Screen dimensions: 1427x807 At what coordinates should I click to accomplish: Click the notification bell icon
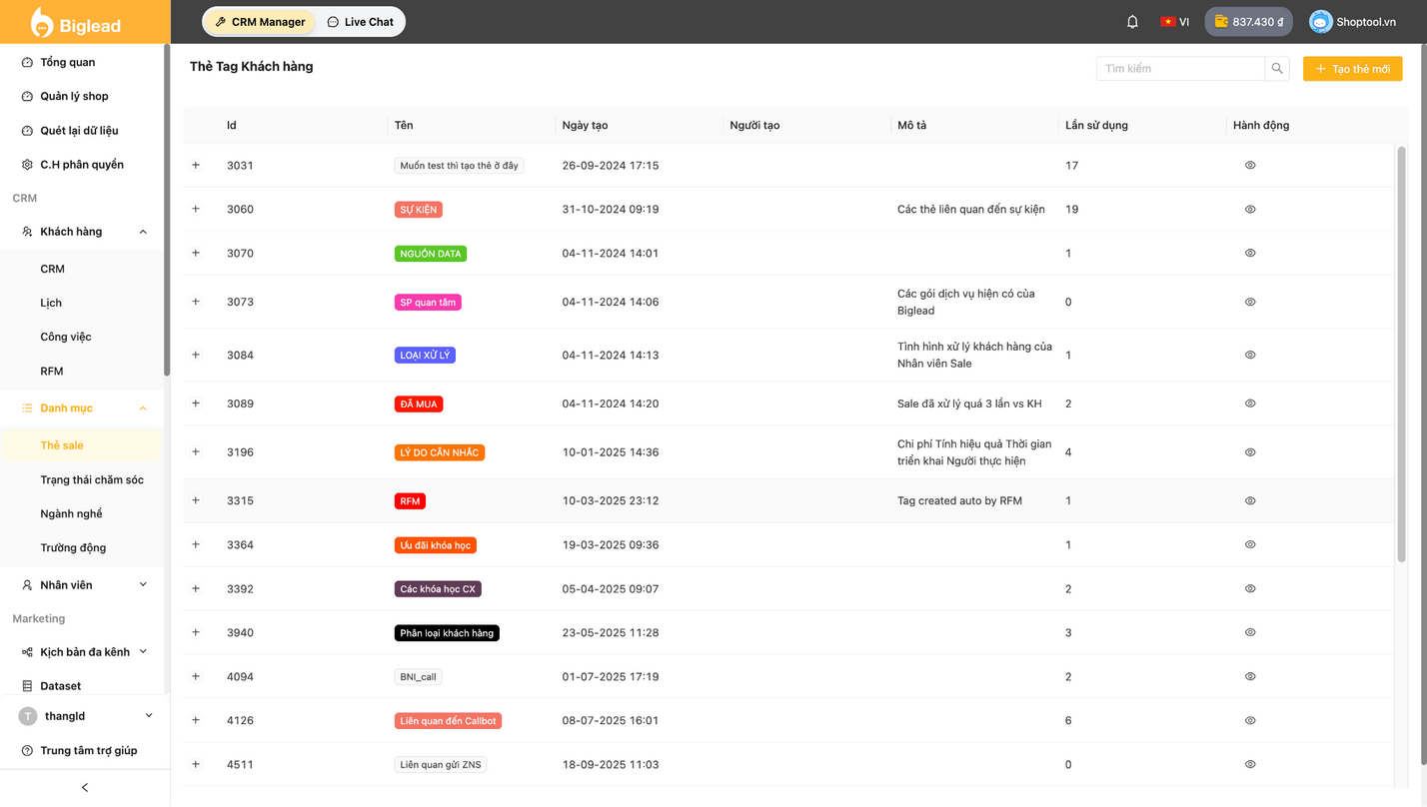(1132, 22)
